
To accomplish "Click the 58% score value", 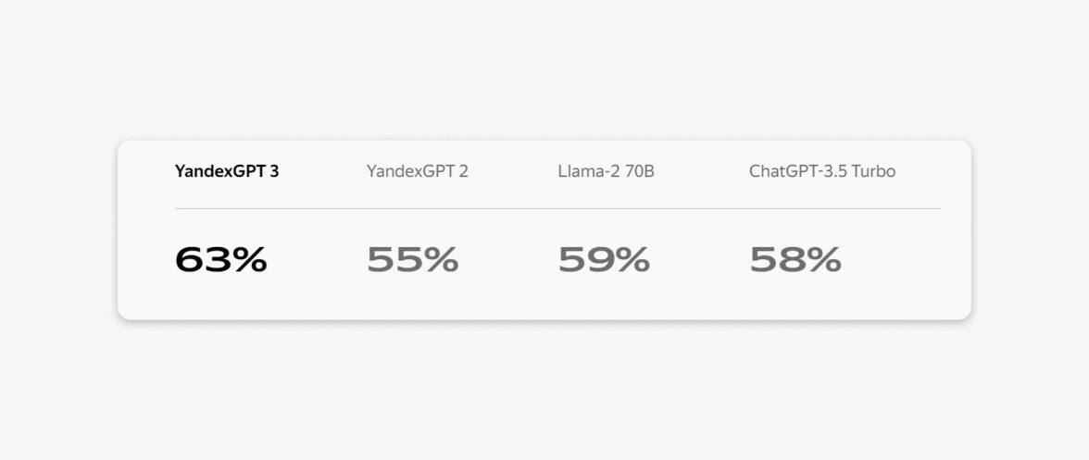I will [x=795, y=260].
